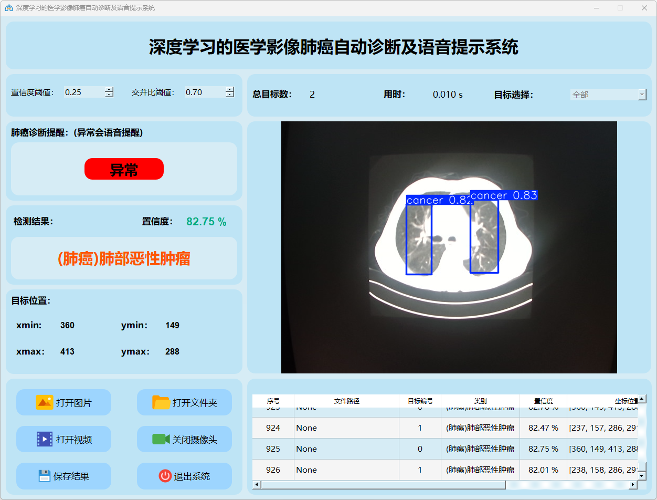This screenshot has width=657, height=500.
Task: Click inside the confidence threshold 0.25 field
Action: click(x=83, y=92)
